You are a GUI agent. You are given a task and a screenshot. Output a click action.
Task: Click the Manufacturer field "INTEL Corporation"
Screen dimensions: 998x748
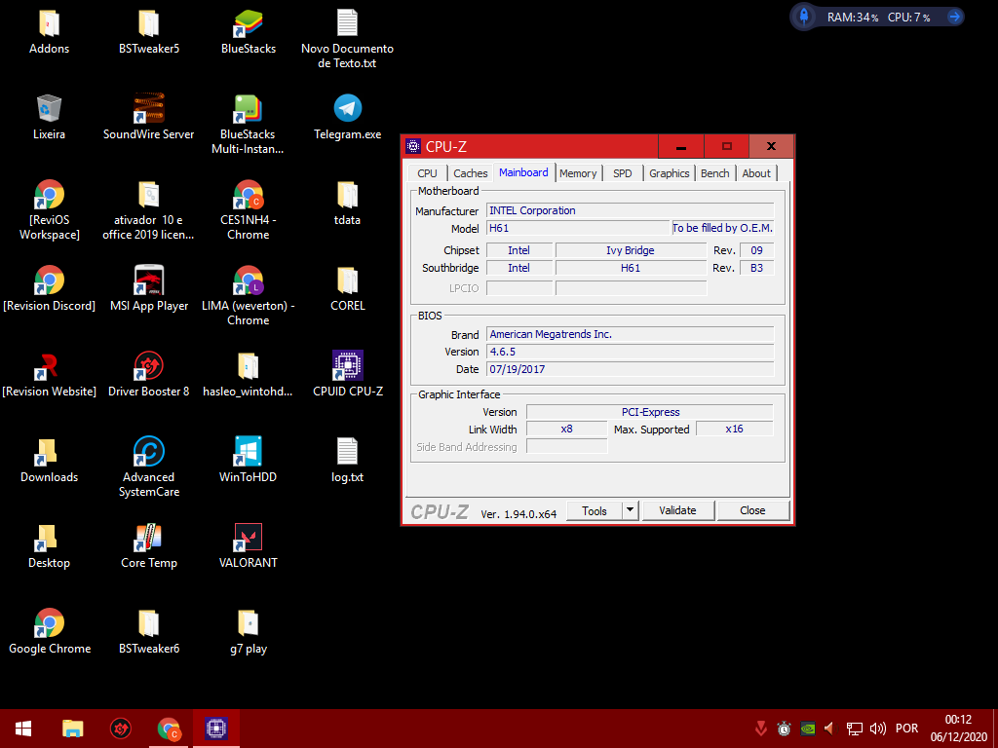pos(631,210)
